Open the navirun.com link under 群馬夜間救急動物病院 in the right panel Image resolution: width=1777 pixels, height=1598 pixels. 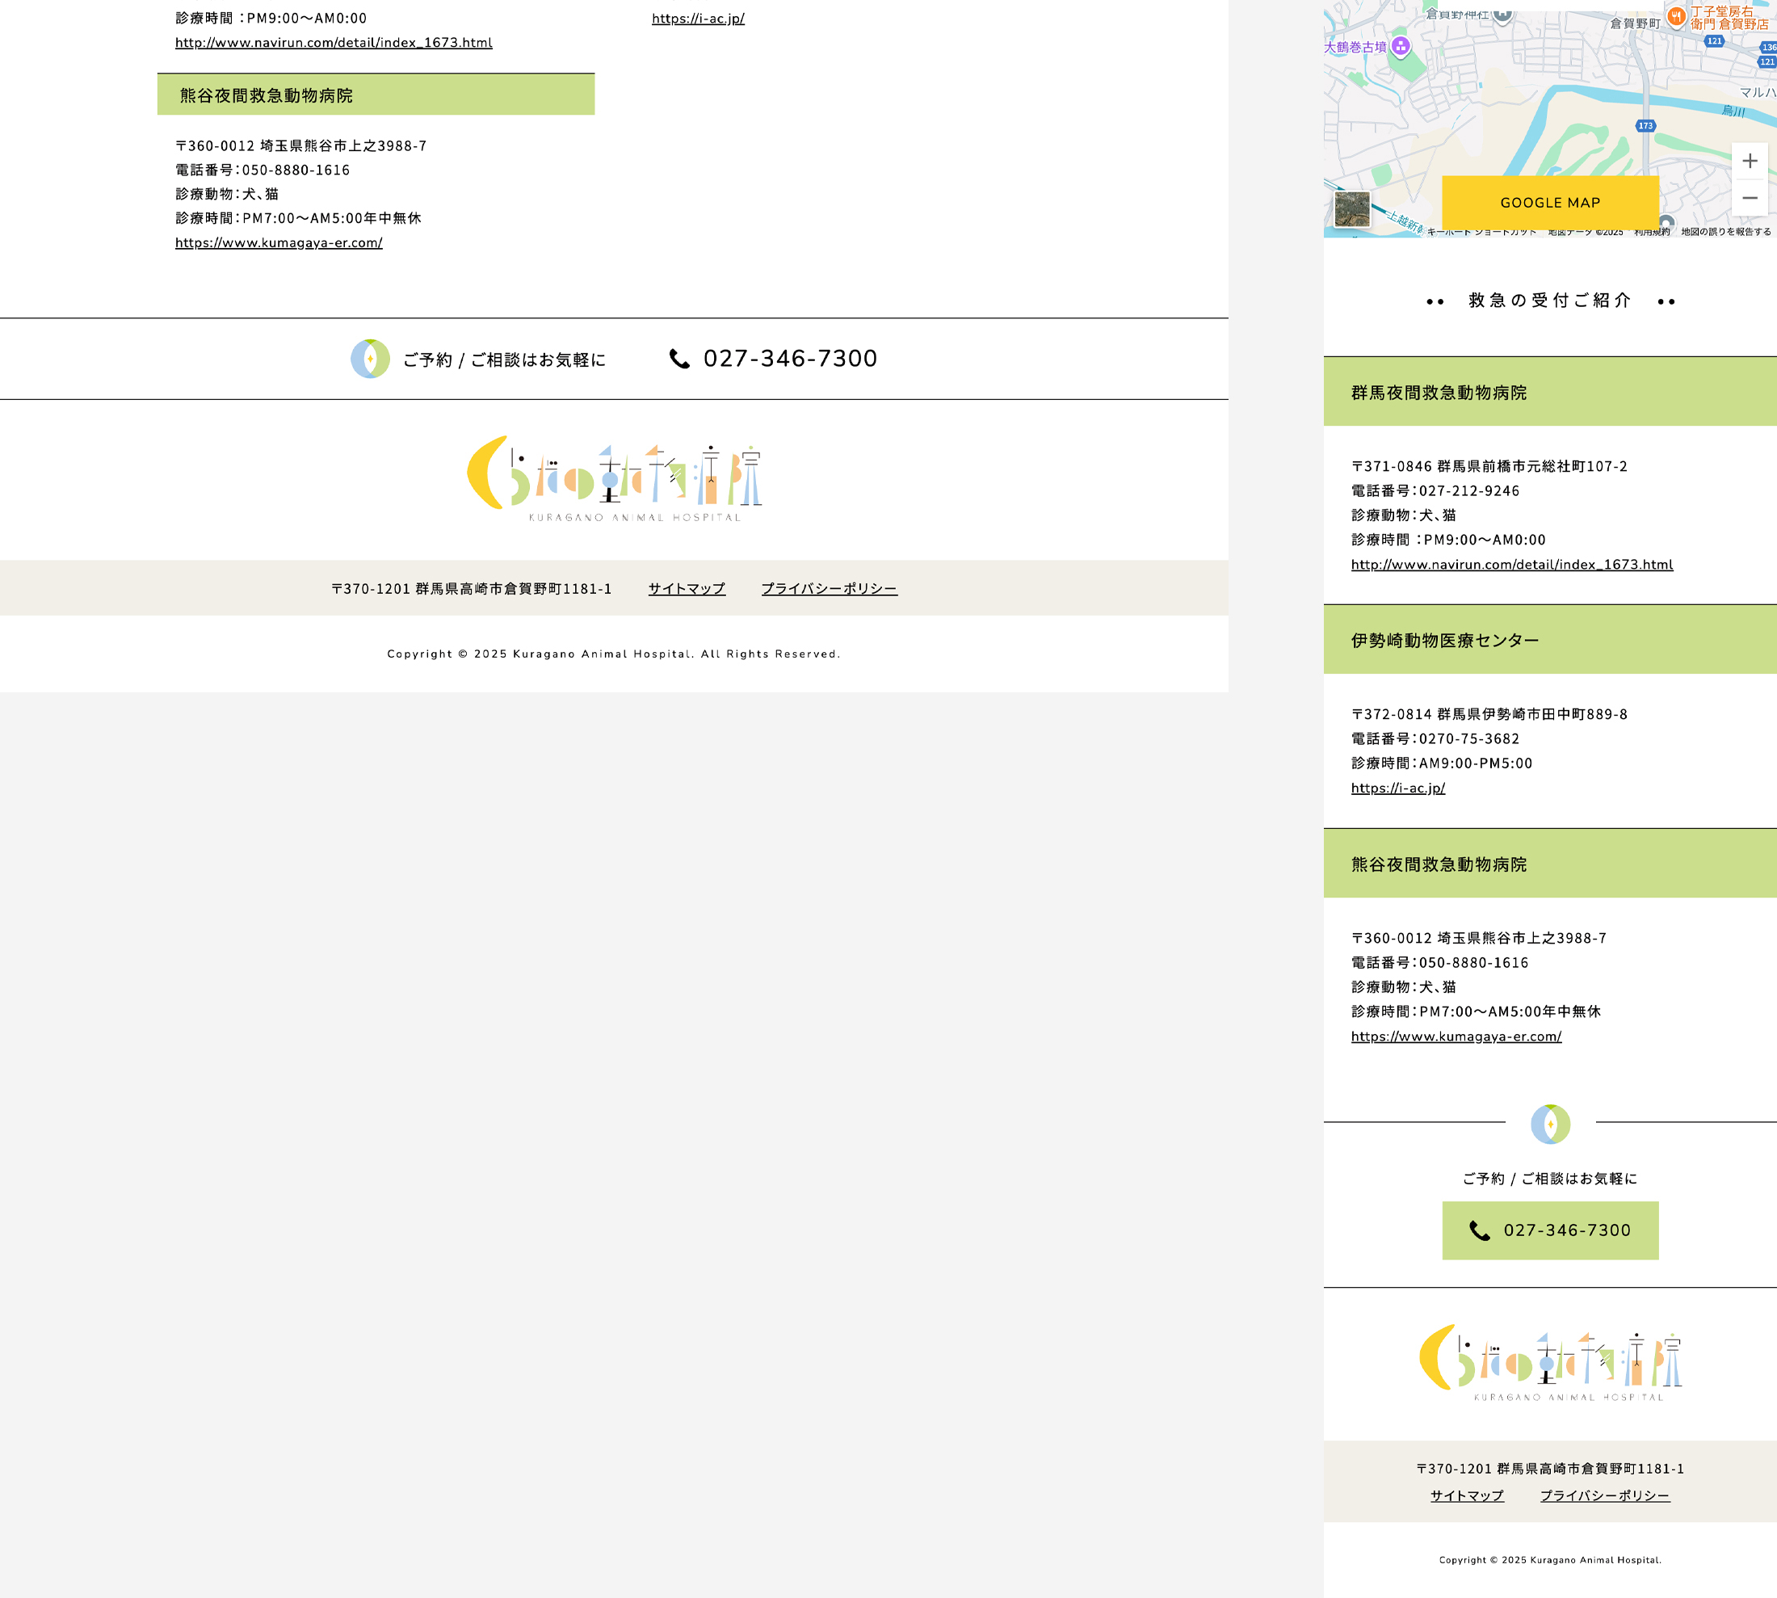[1511, 565]
